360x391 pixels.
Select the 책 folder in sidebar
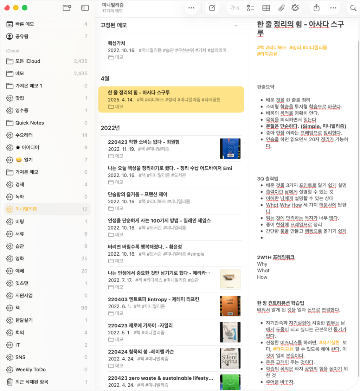click(x=18, y=308)
